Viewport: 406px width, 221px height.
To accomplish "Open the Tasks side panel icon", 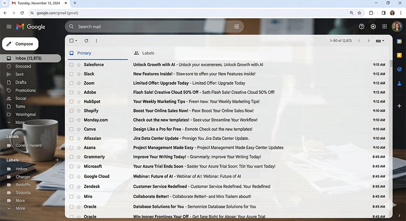I will [x=399, y=69].
